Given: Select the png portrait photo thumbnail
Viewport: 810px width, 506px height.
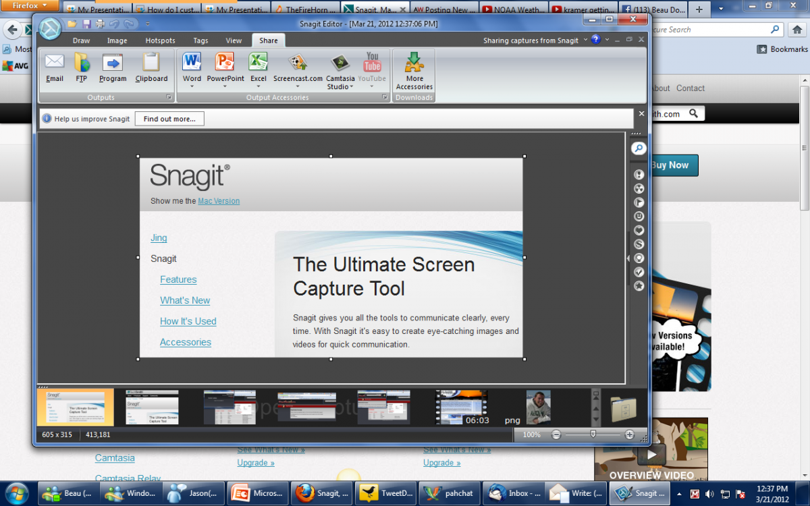Looking at the screenshot, I should point(538,407).
